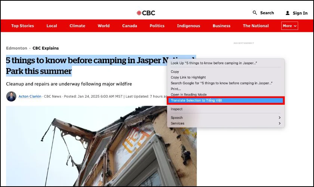Open The National section

[x=256, y=26]
